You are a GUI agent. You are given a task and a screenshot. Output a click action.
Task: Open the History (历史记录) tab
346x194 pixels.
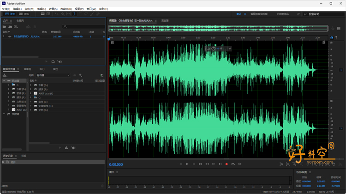pyautogui.click(x=8, y=156)
